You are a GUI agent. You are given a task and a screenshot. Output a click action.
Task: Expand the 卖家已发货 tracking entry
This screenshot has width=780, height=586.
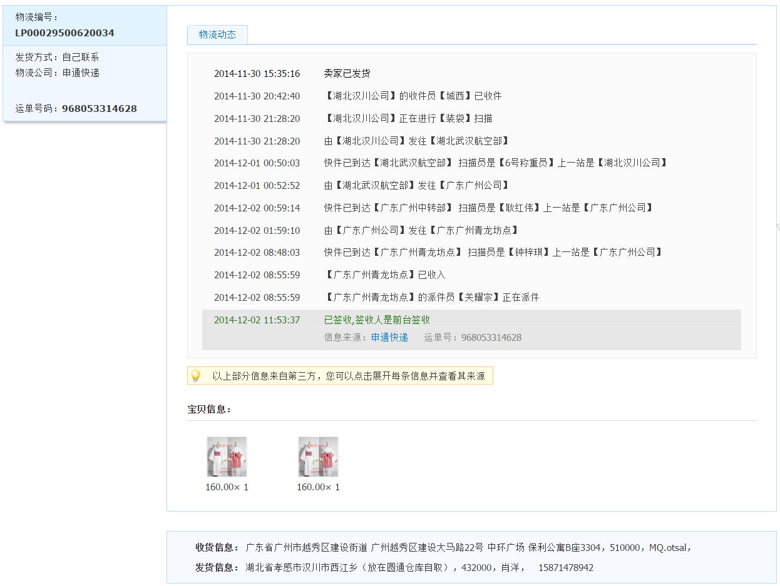coord(347,74)
